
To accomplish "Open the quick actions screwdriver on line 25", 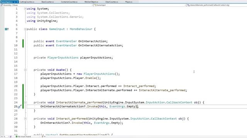I will point(20,107).
